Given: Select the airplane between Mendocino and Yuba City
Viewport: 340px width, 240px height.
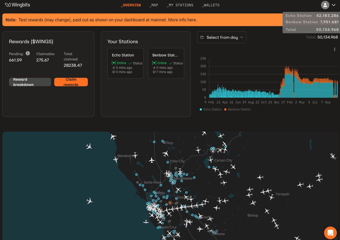Looking at the screenshot, I should pyautogui.click(x=152, y=161).
